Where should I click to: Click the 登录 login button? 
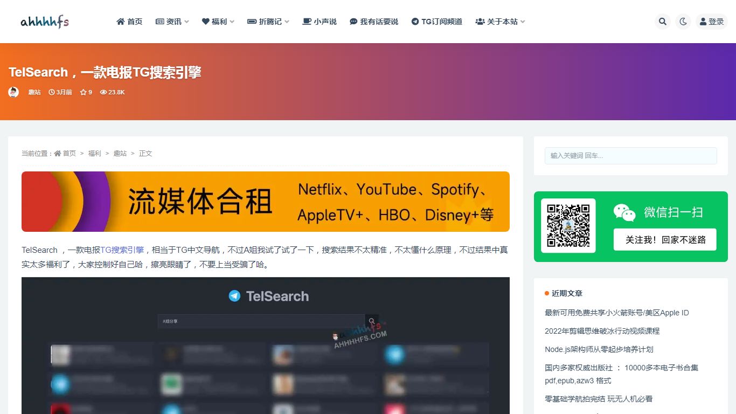(712, 22)
